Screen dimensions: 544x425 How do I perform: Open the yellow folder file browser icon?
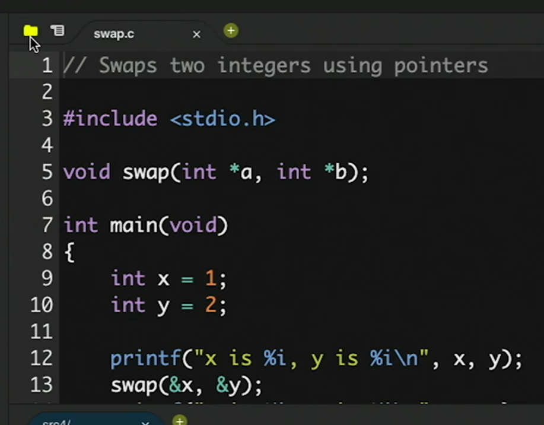[30, 30]
